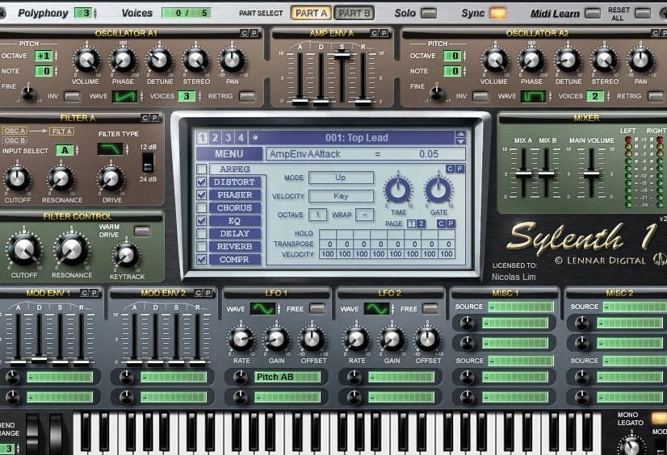The height and width of the screenshot is (455, 667).
Task: Open the arpeggiator Velocity dropdown showing Key
Action: point(341,196)
